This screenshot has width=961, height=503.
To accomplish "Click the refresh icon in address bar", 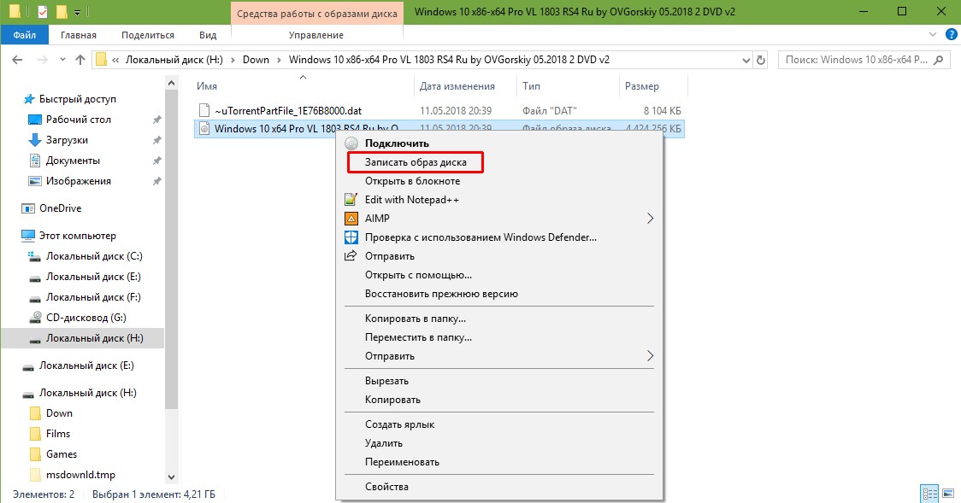I will coord(761,60).
